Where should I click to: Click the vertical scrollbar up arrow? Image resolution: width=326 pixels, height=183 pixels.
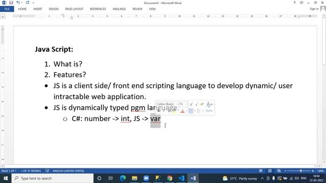pyautogui.click(x=324, y=16)
